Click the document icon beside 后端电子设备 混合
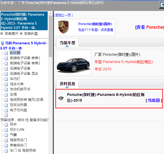Image resolution: width=164 pixels, height=154 pixels. [x=6, y=74]
